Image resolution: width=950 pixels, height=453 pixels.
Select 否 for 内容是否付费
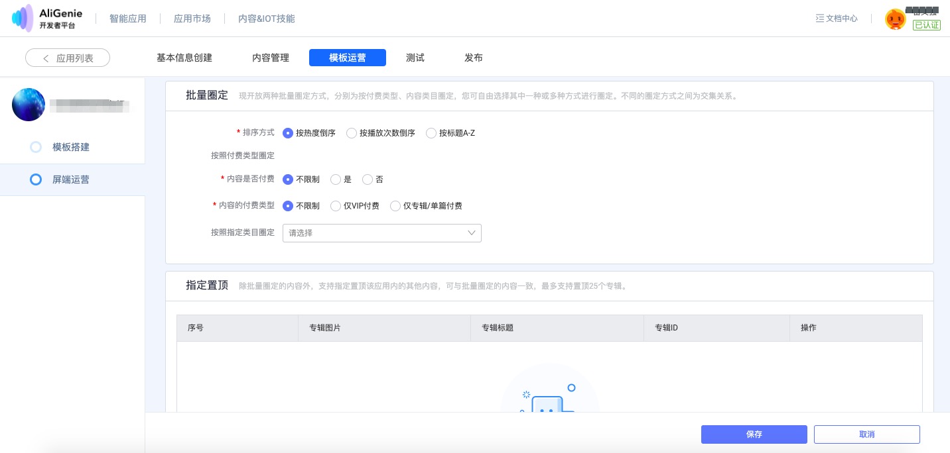coord(368,179)
